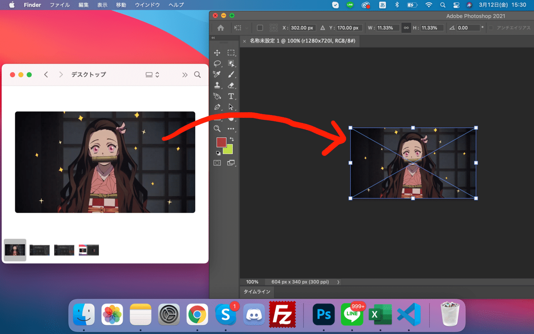The width and height of the screenshot is (534, 334).
Task: Toggle Quick Mask mode
Action: tap(217, 163)
